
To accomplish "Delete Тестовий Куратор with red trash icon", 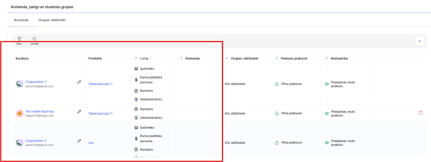I will pyautogui.click(x=421, y=113).
